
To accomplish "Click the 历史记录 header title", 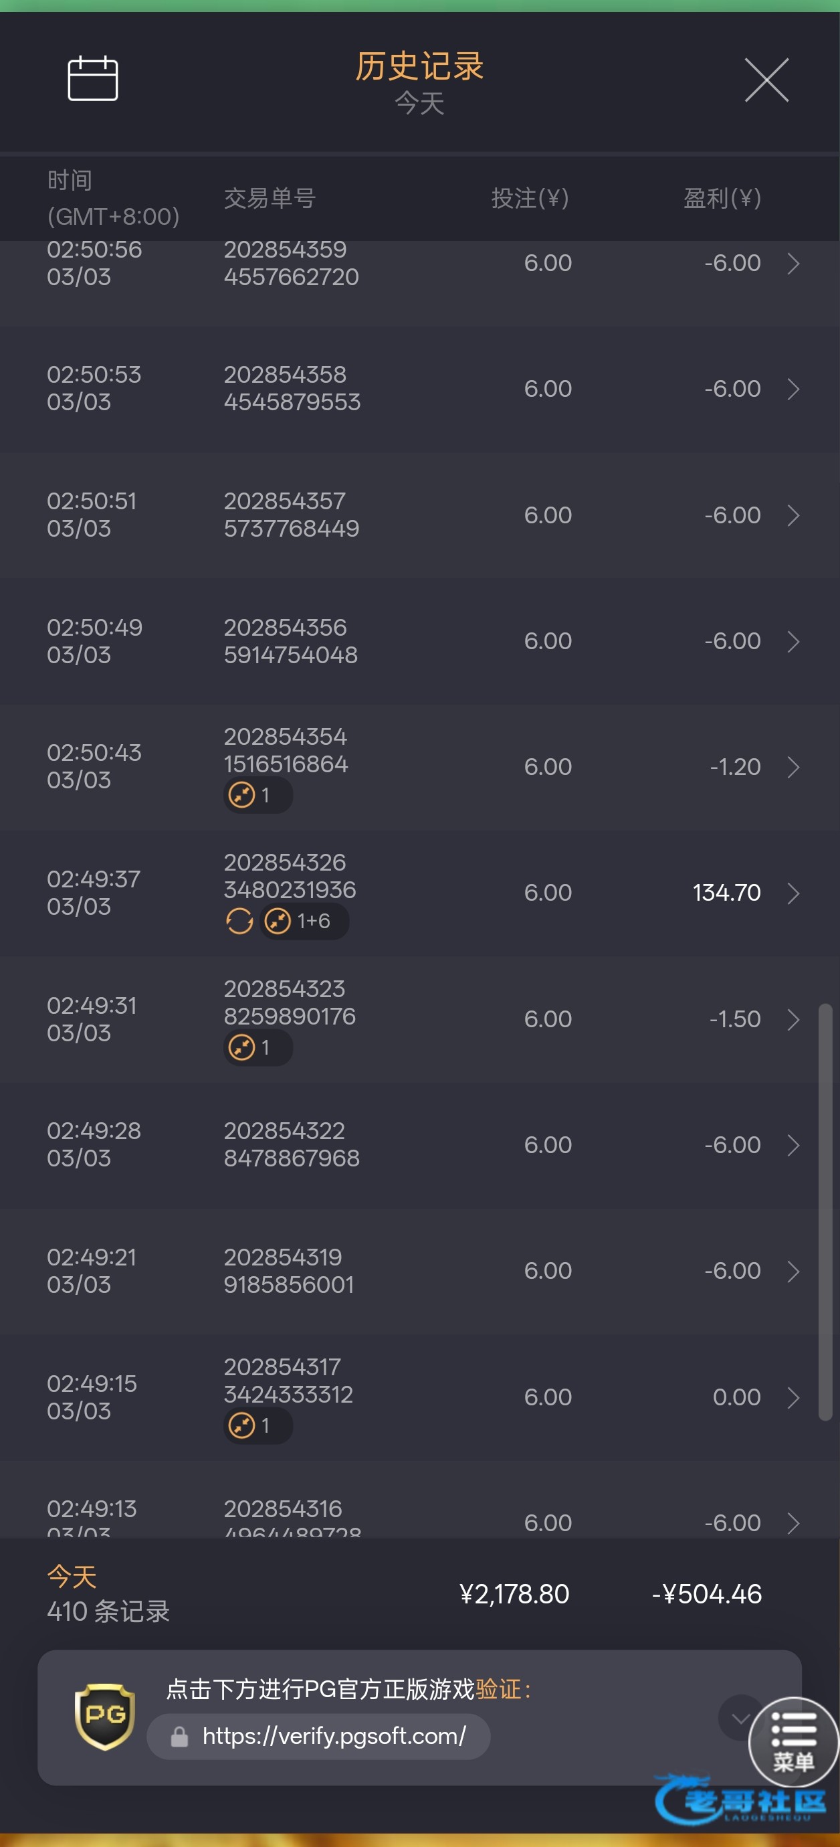I will click(419, 67).
